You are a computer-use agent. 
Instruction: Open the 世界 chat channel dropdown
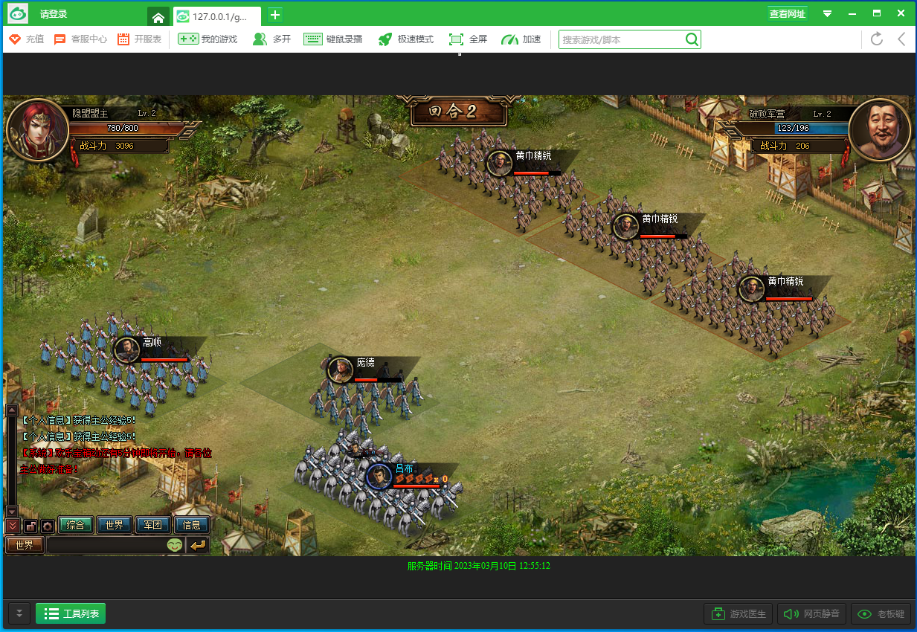pyautogui.click(x=25, y=545)
